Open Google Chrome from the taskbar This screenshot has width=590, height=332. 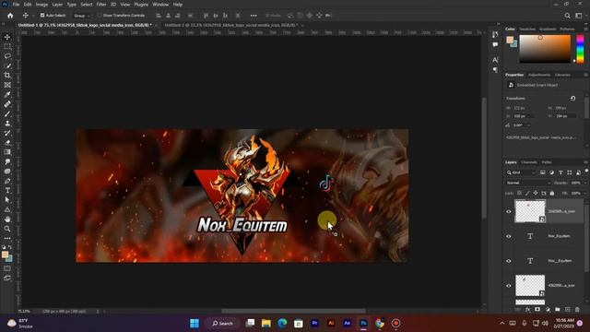coord(380,324)
